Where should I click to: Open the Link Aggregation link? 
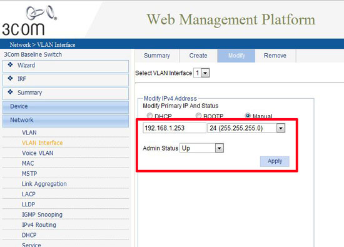pos(44,184)
